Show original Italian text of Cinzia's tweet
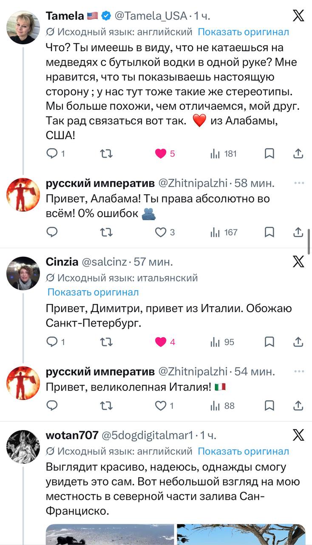 click(x=93, y=292)
